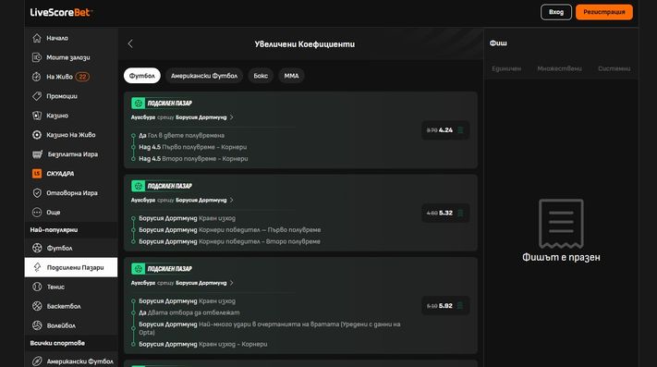Select the MMA filter pill
Screen dimensions: 657x367
click(x=292, y=76)
